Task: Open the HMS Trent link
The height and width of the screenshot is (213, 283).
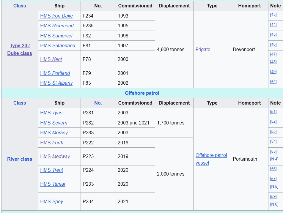Action: (51, 170)
